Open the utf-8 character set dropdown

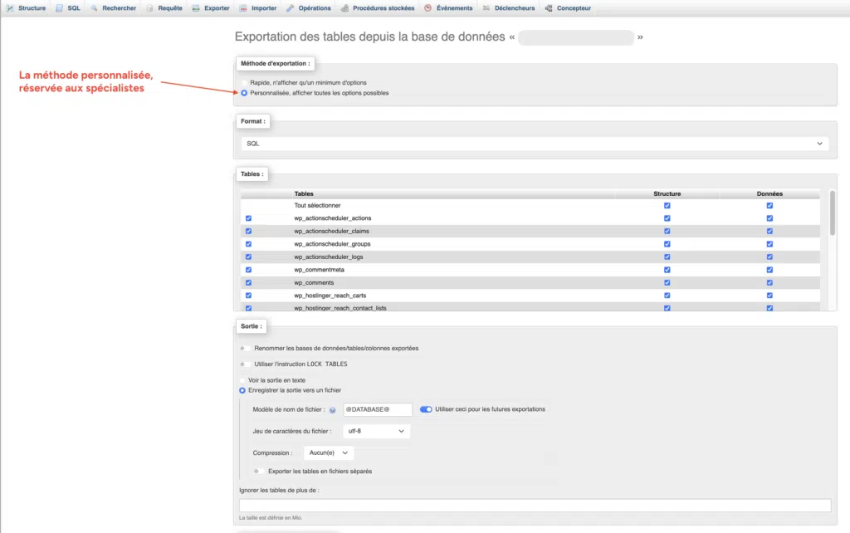(376, 431)
